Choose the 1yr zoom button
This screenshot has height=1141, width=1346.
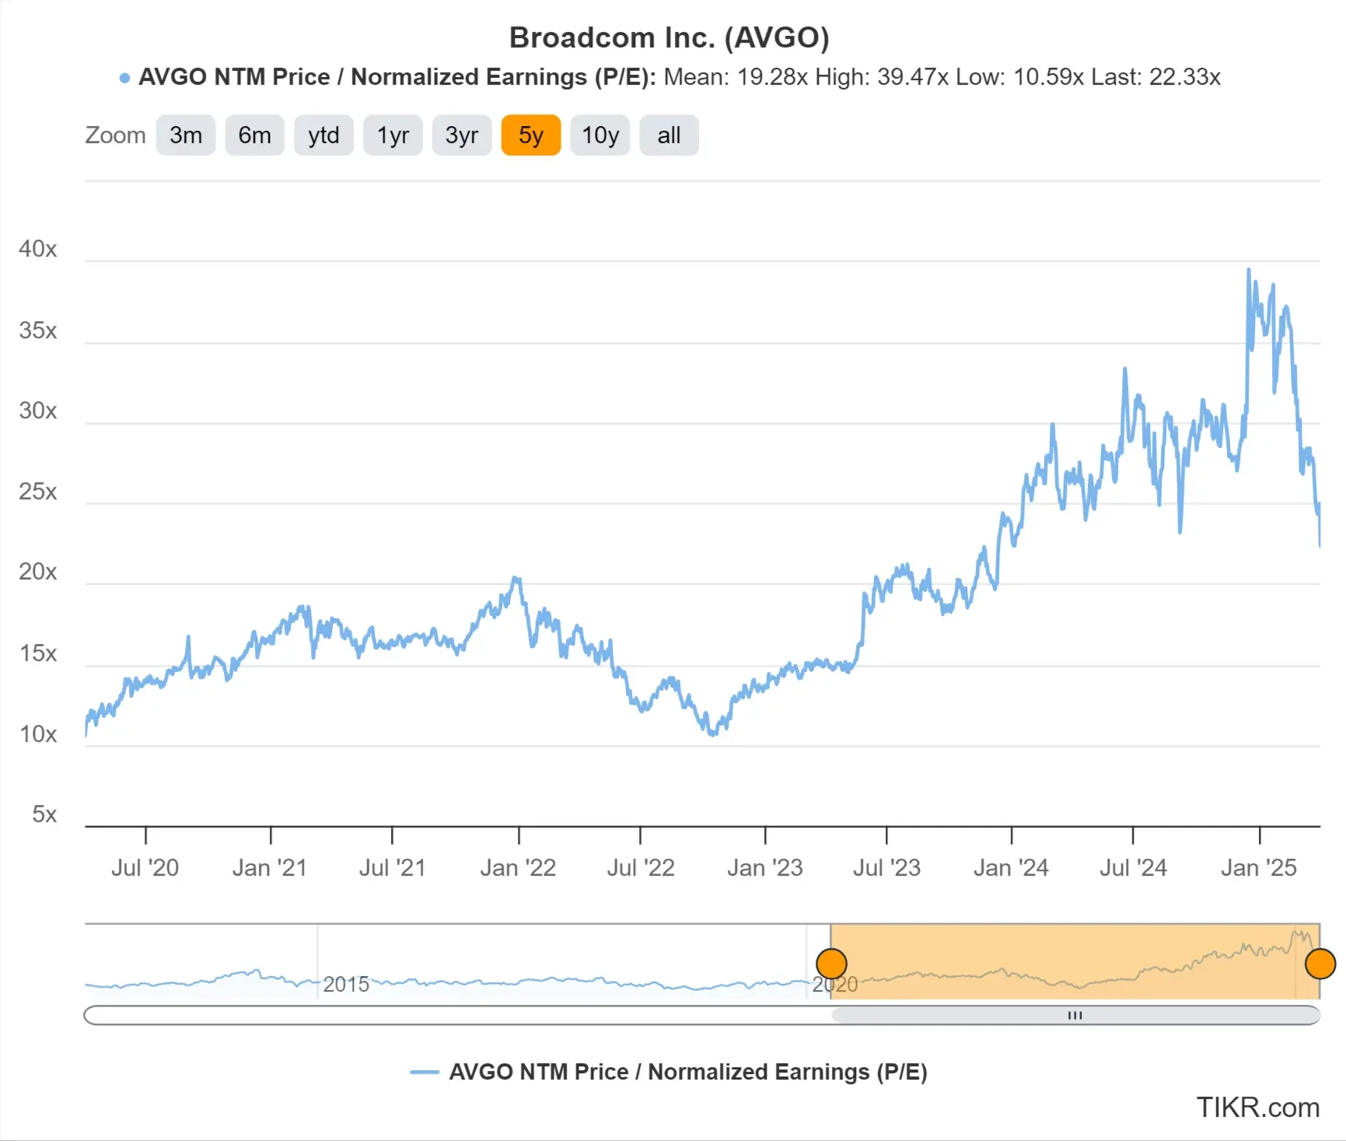pyautogui.click(x=393, y=135)
